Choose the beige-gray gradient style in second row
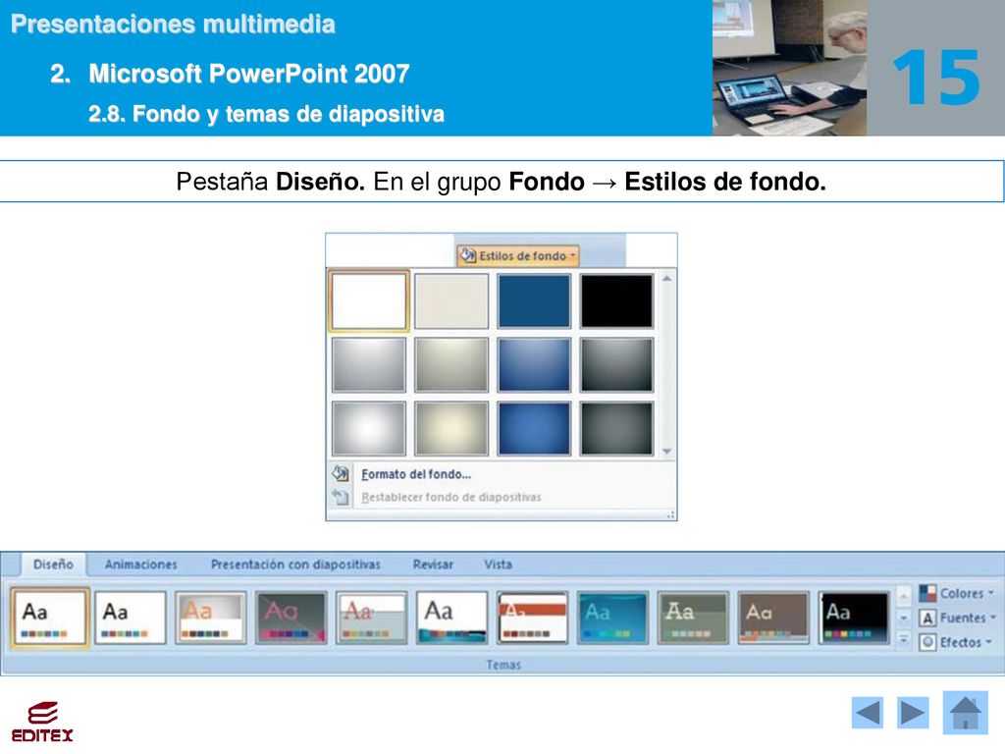 pyautogui.click(x=451, y=365)
